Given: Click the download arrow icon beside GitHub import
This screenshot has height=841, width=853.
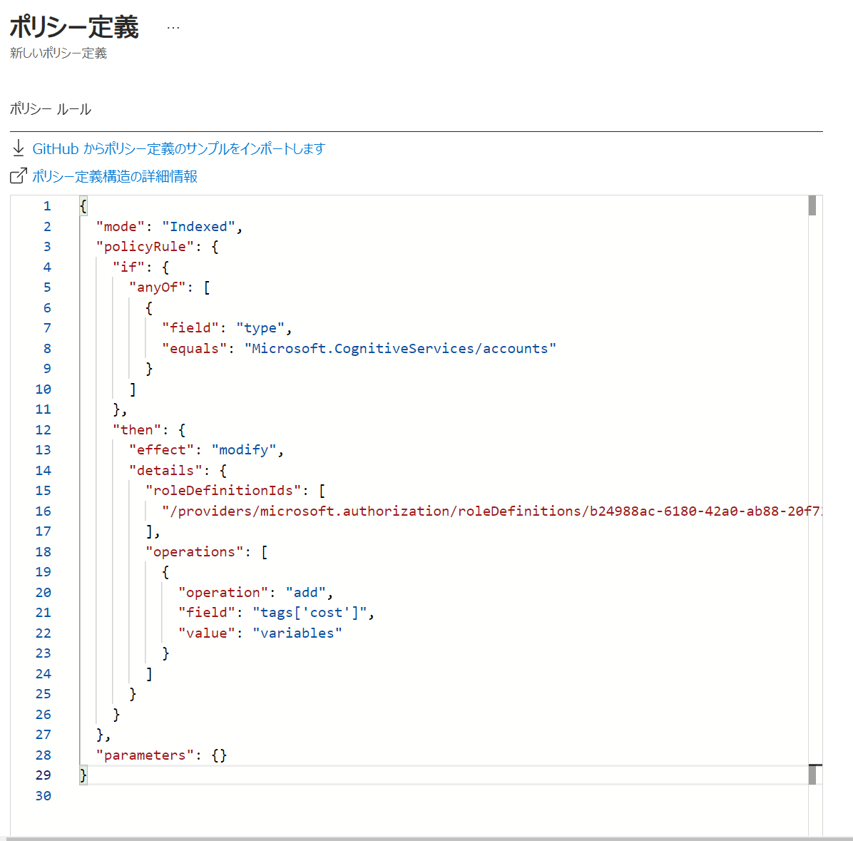Looking at the screenshot, I should (19, 148).
